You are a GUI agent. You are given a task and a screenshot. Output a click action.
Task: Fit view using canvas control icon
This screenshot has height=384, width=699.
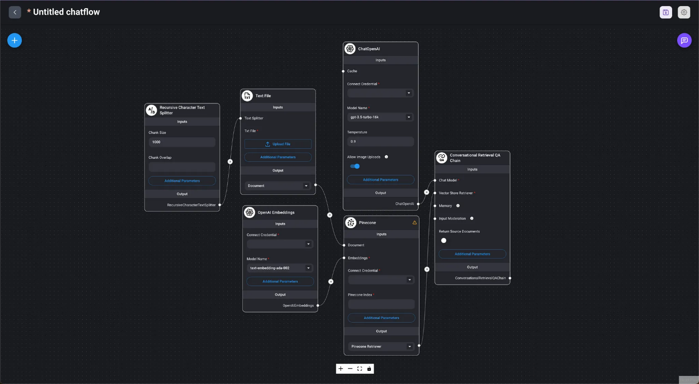[x=360, y=369]
